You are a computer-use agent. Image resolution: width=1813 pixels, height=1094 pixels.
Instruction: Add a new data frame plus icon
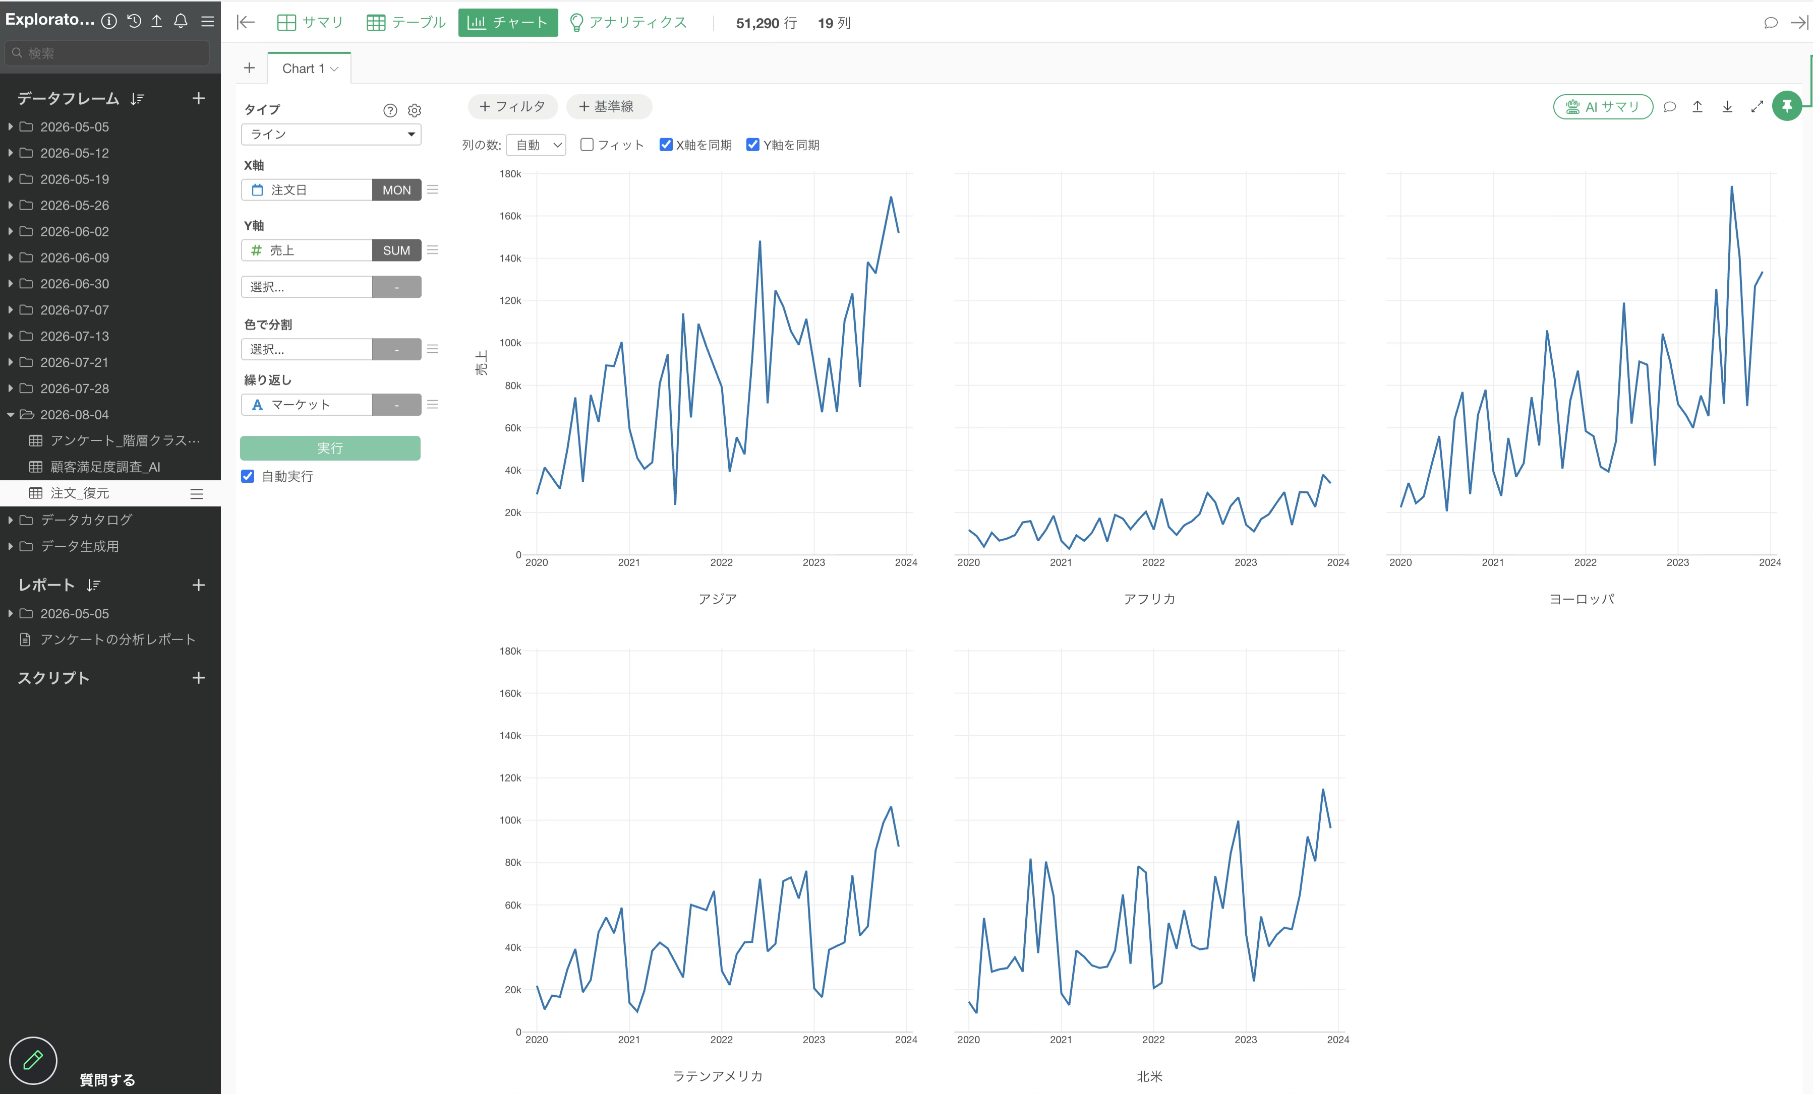click(x=198, y=98)
